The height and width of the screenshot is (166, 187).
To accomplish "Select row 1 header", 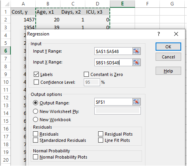I will tap(6, 12).
